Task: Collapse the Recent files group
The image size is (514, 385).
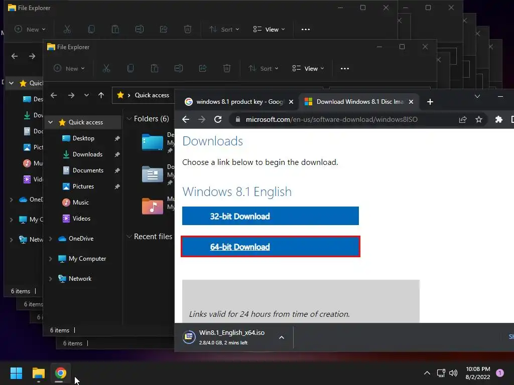Action: pos(129,237)
